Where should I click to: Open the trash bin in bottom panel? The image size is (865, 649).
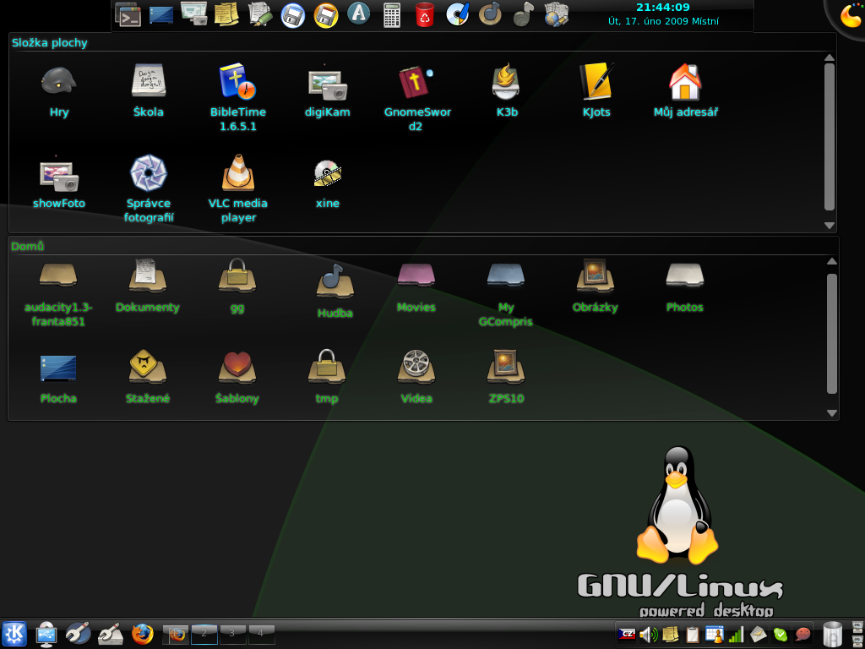[832, 635]
